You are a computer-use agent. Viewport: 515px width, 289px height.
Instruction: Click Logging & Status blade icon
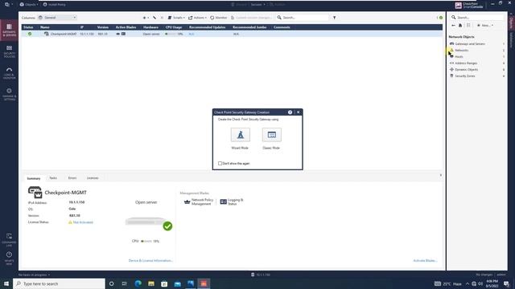pos(224,201)
